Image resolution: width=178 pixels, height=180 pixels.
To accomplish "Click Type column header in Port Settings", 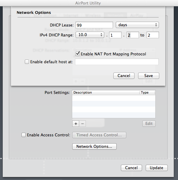I will coord(147,92).
